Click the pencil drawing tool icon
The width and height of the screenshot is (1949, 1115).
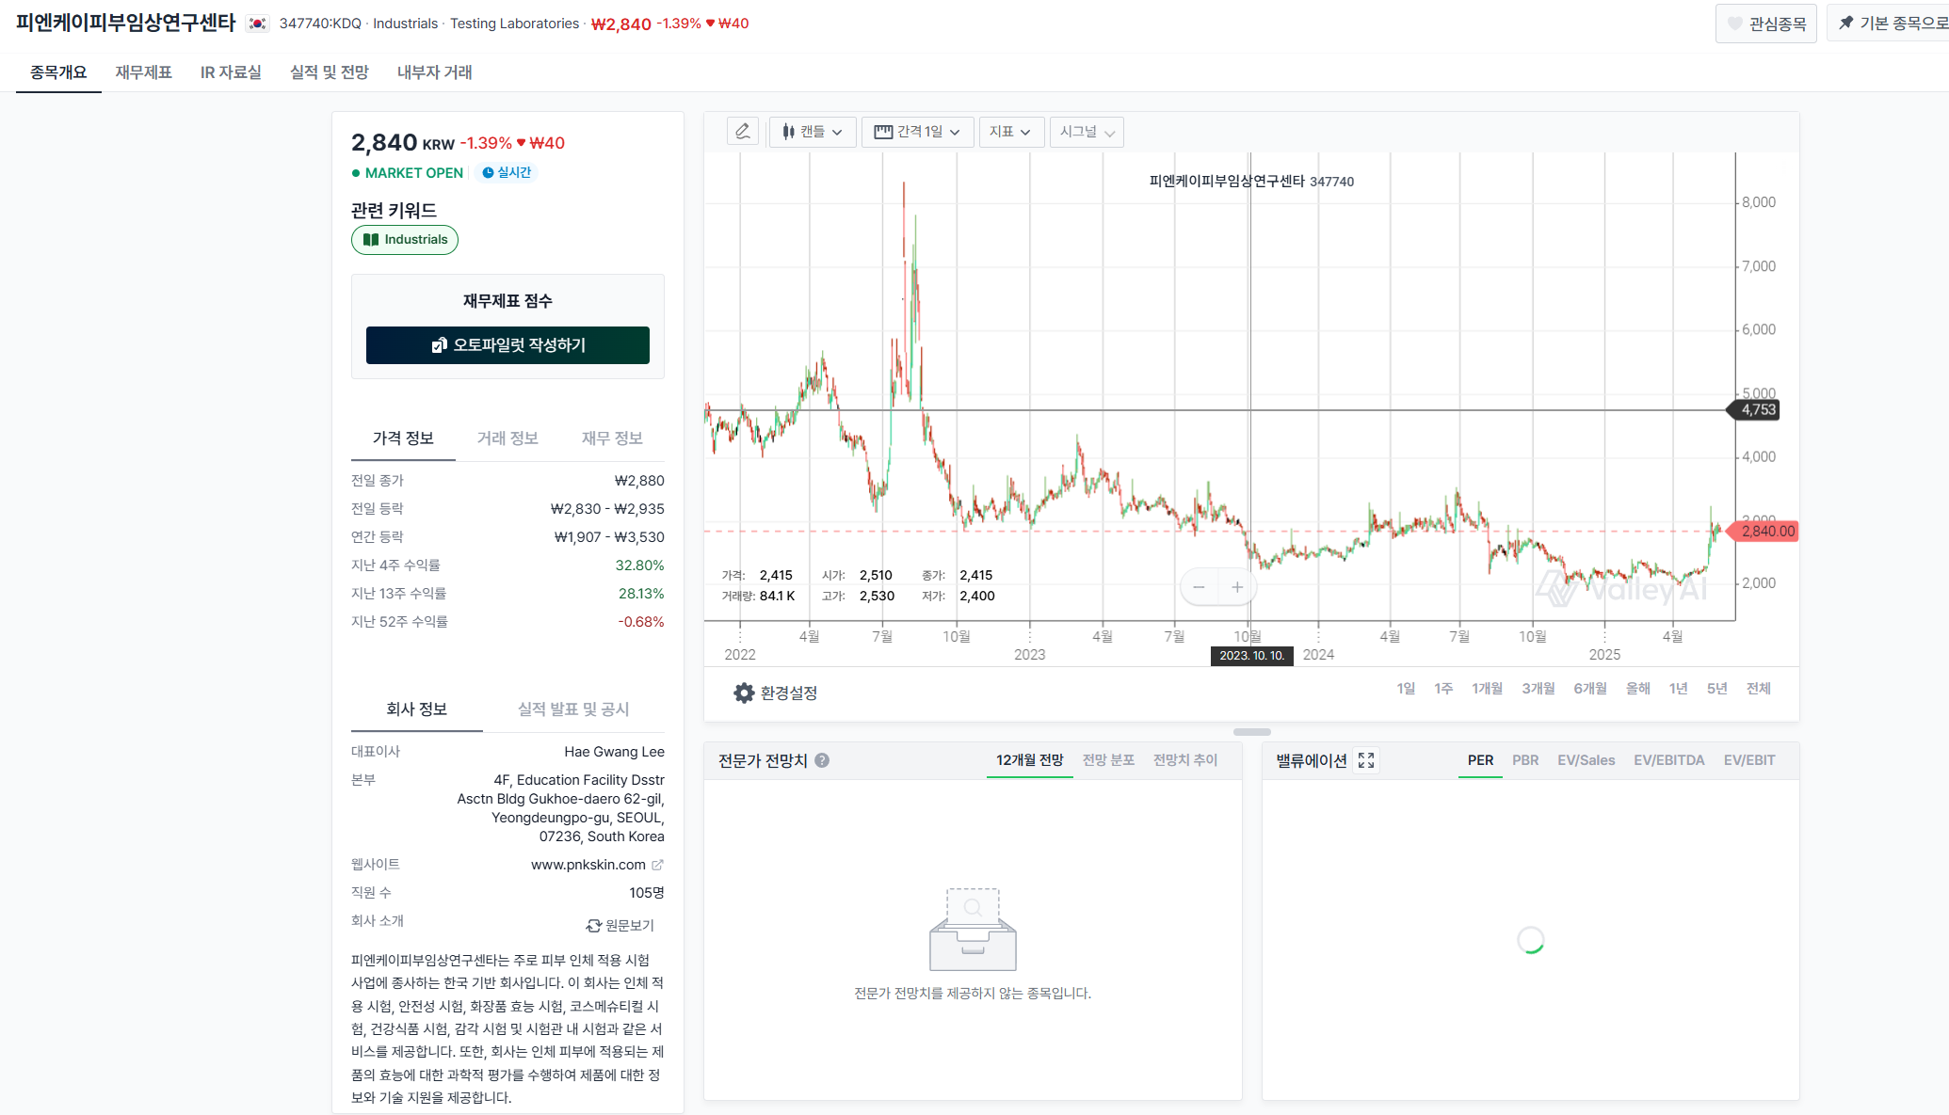point(743,132)
